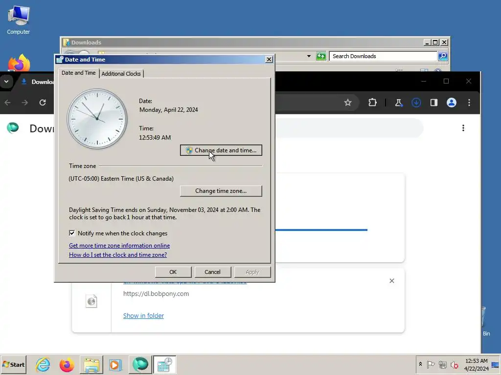Select Date and Time taskbar button
Image resolution: width=501 pixels, height=375 pixels.
click(164, 364)
